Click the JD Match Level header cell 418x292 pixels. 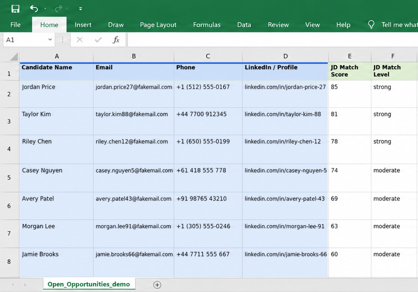[x=394, y=71]
